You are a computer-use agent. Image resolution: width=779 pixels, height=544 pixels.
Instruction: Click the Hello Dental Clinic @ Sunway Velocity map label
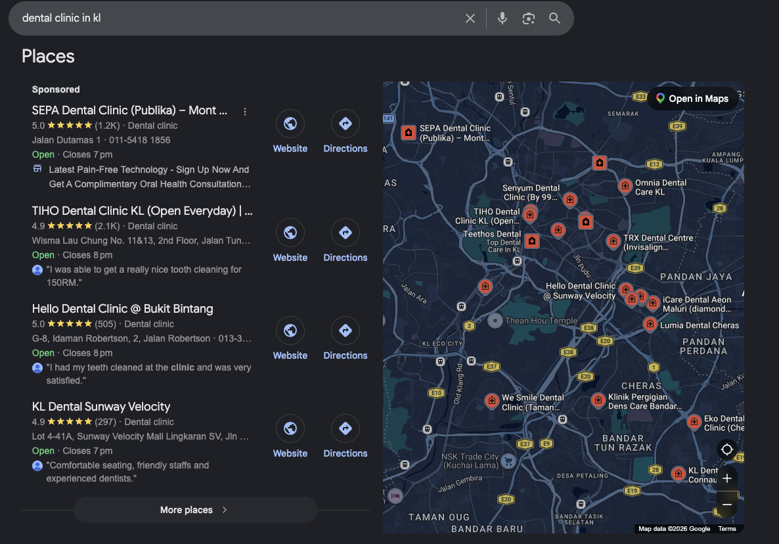(x=580, y=290)
